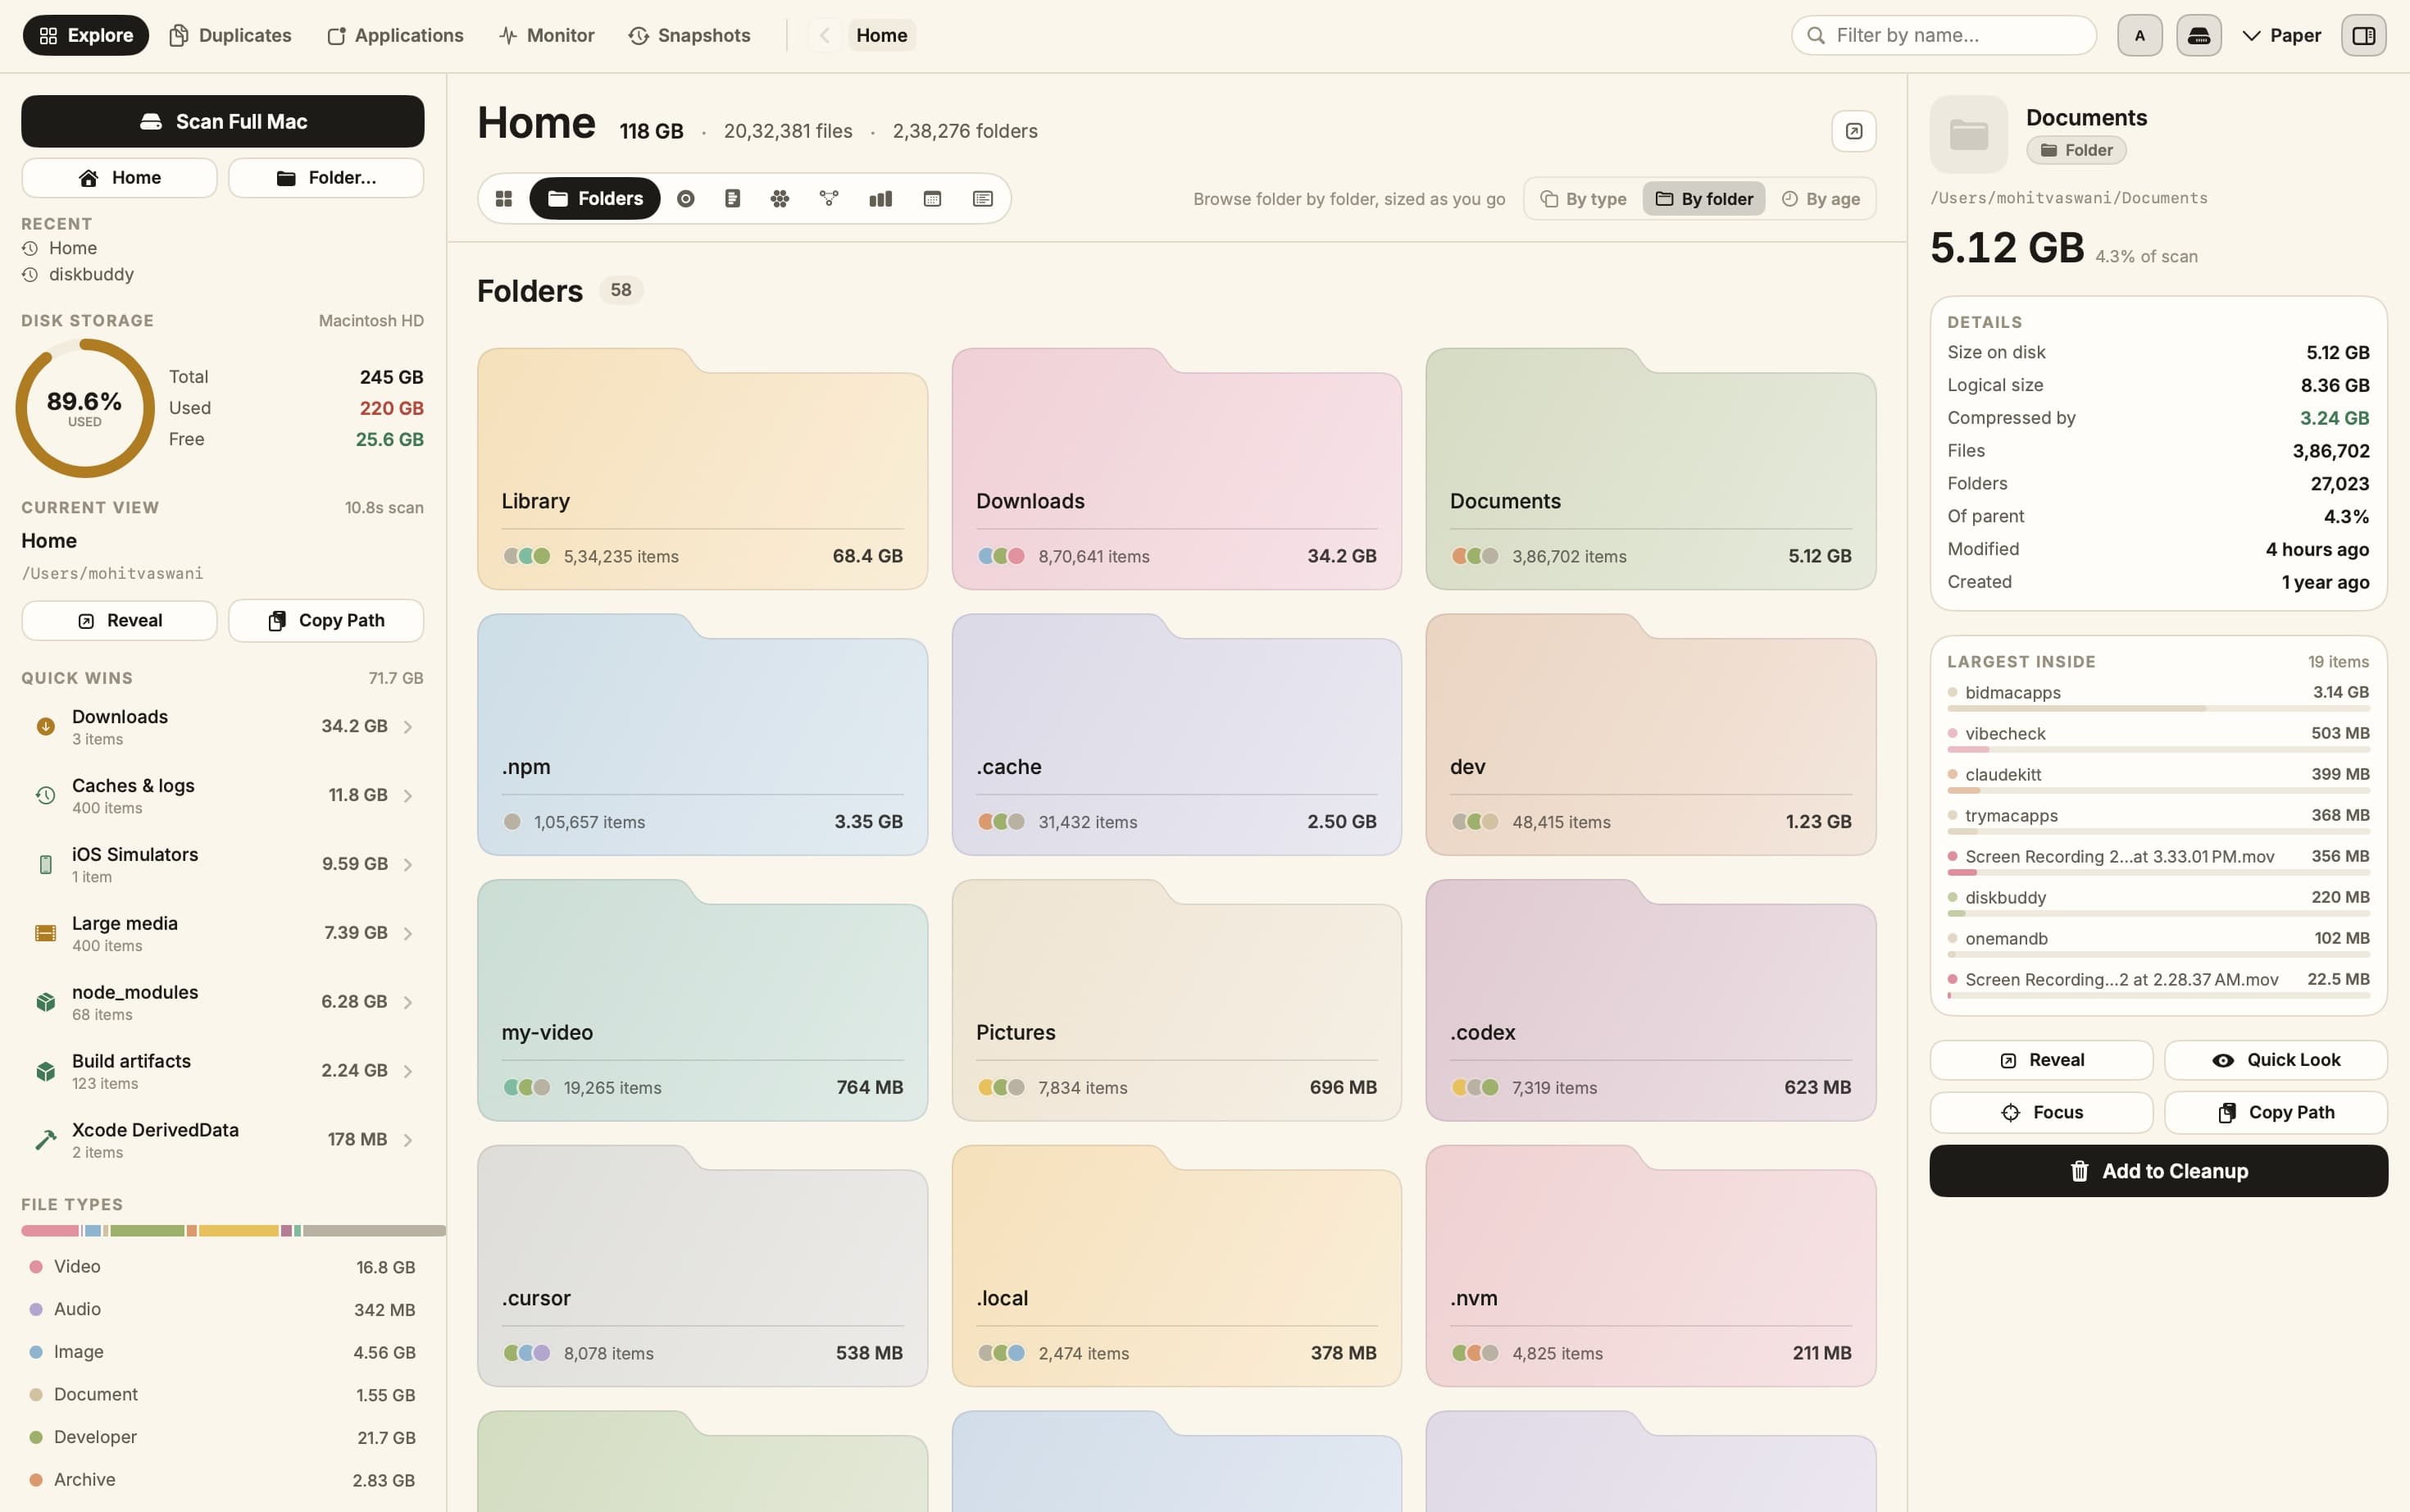This screenshot has width=2410, height=1512.
Task: Switch to the treemap grid view icon
Action: 504,199
